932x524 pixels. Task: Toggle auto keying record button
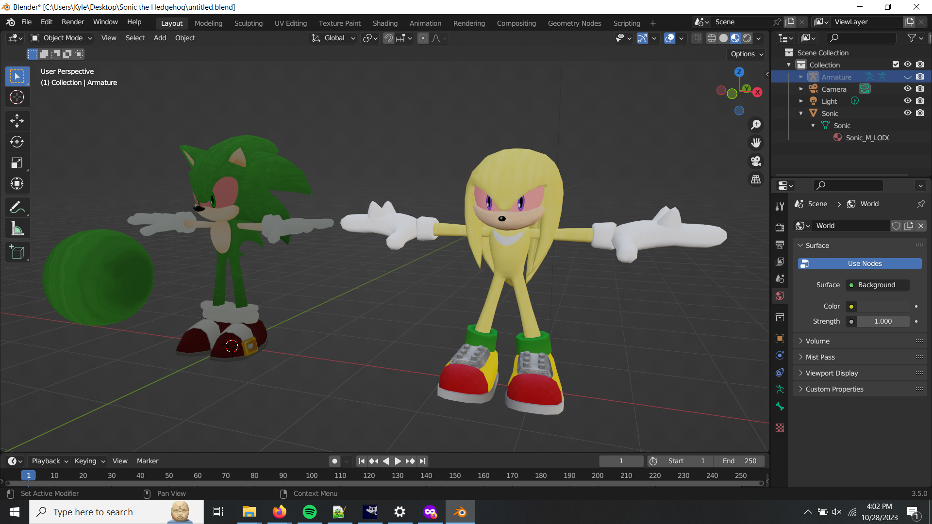click(x=334, y=461)
